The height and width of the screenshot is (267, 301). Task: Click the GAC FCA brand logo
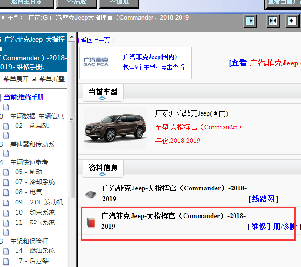click(x=96, y=62)
